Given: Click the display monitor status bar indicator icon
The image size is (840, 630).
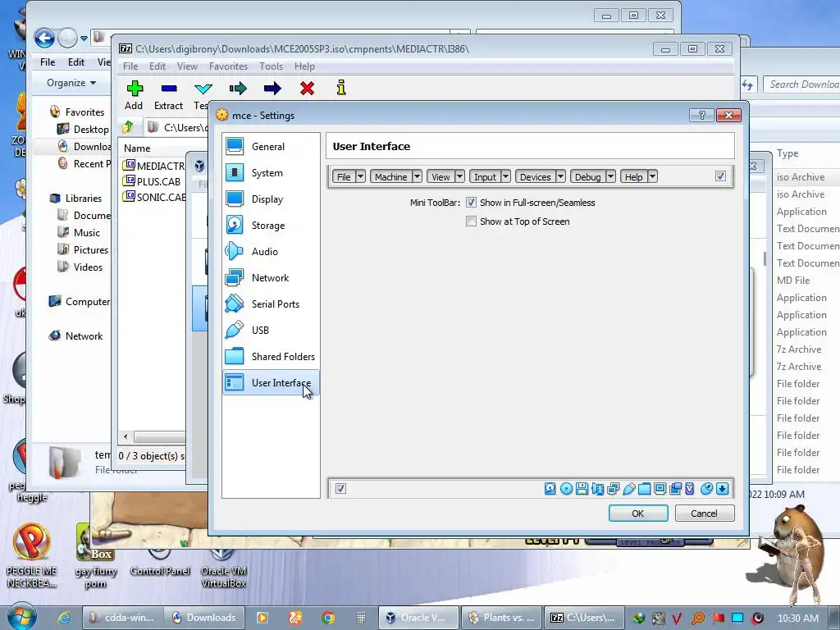Looking at the screenshot, I should pyautogui.click(x=660, y=489).
